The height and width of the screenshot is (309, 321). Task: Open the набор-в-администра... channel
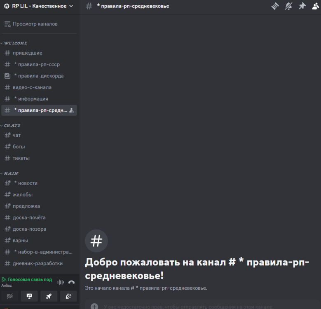39,252
